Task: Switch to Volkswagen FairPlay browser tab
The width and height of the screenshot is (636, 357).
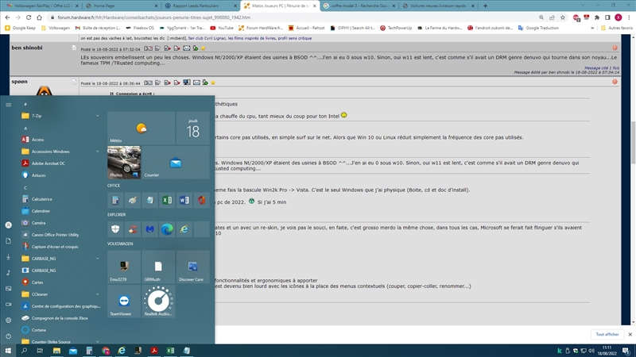Action: pyautogui.click(x=42, y=6)
